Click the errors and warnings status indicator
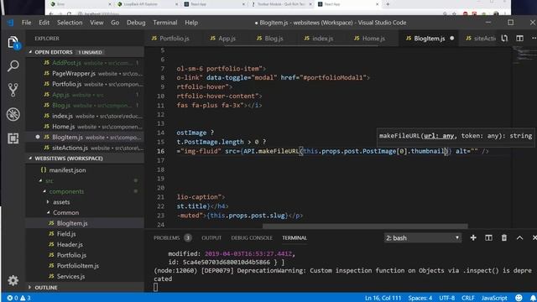 [18, 298]
